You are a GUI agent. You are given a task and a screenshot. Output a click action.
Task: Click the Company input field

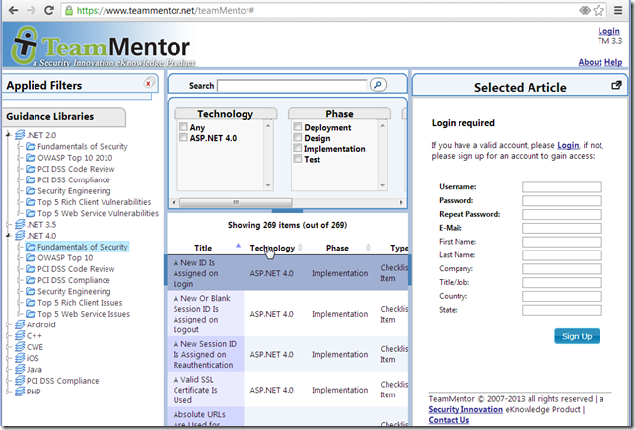[x=562, y=269]
